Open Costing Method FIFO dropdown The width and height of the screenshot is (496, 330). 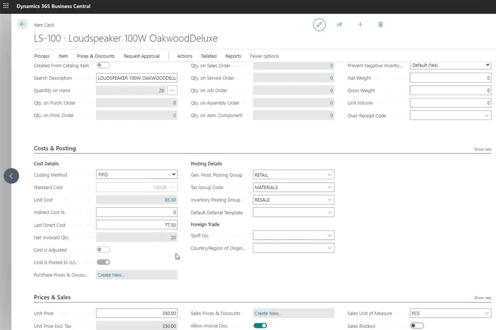(137, 174)
